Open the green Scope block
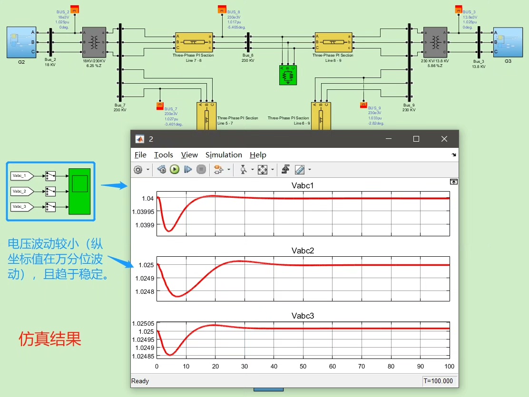 point(79,191)
